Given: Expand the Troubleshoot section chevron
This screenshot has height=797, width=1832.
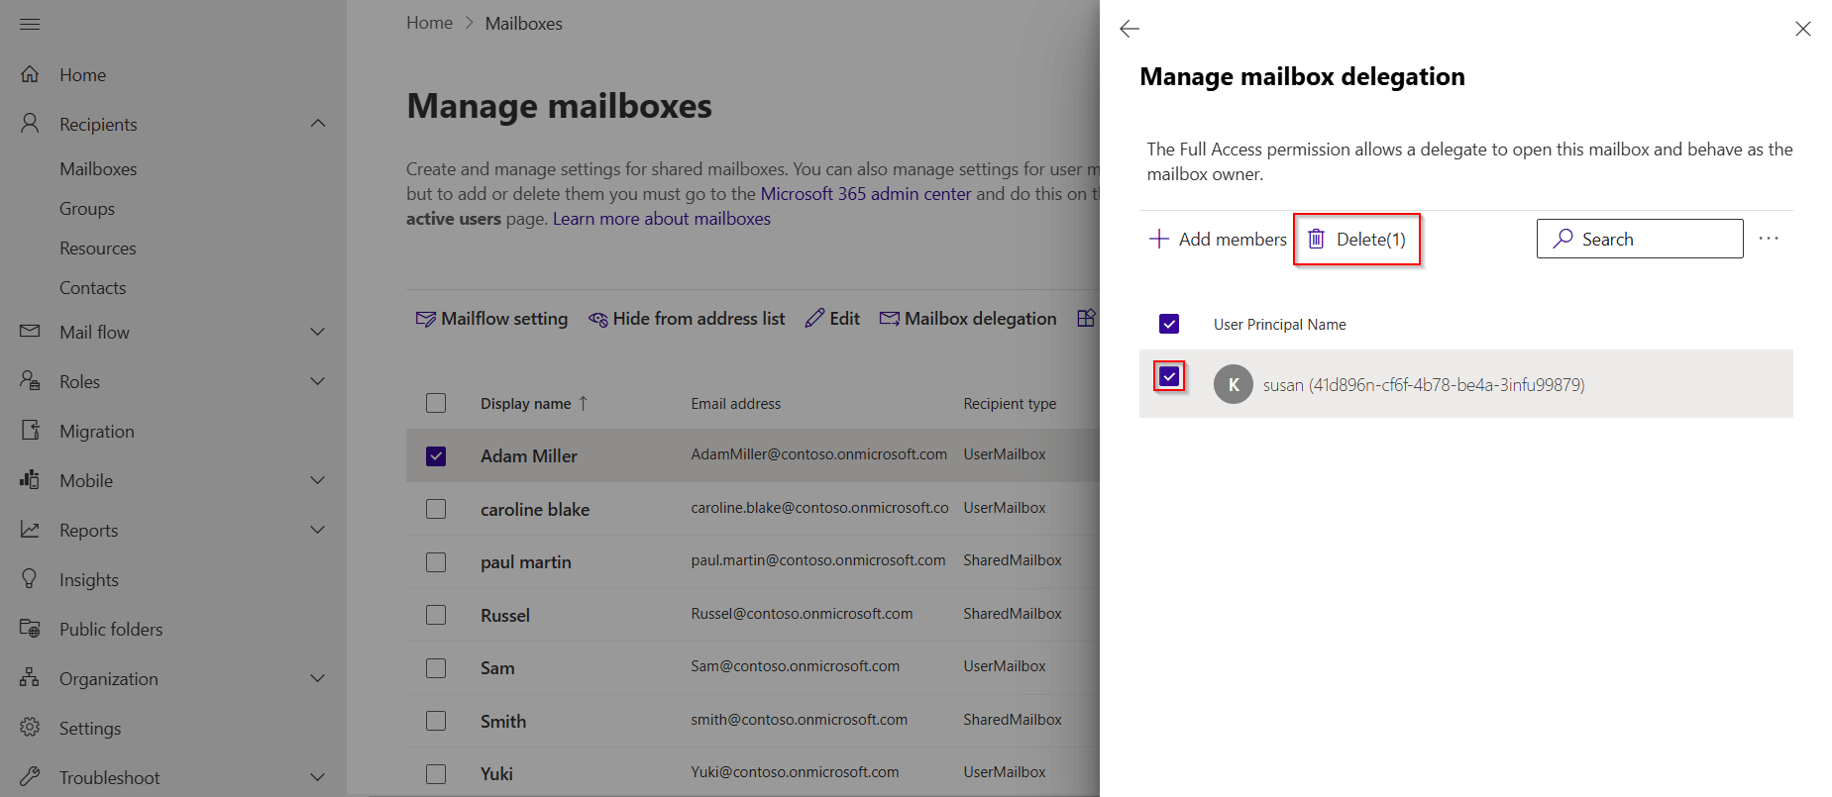Looking at the screenshot, I should click(x=318, y=777).
